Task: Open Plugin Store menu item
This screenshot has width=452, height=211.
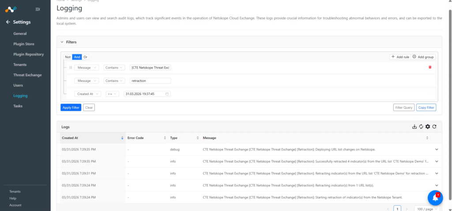Action: point(24,44)
